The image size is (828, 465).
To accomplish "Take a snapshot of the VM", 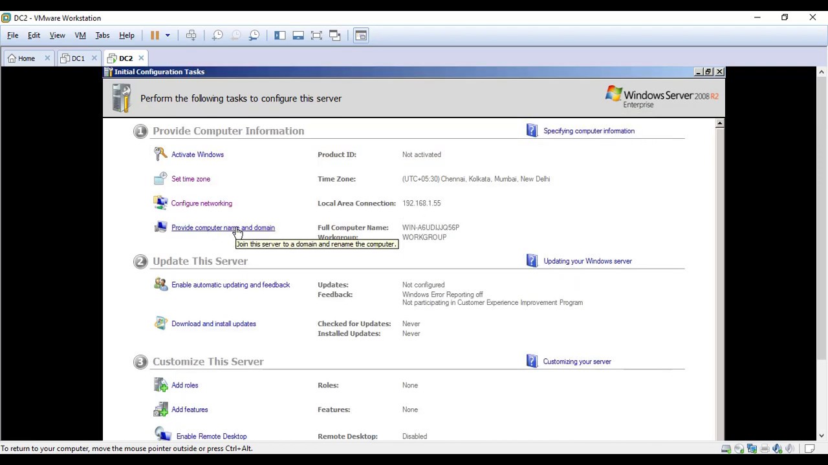I will [x=217, y=36].
